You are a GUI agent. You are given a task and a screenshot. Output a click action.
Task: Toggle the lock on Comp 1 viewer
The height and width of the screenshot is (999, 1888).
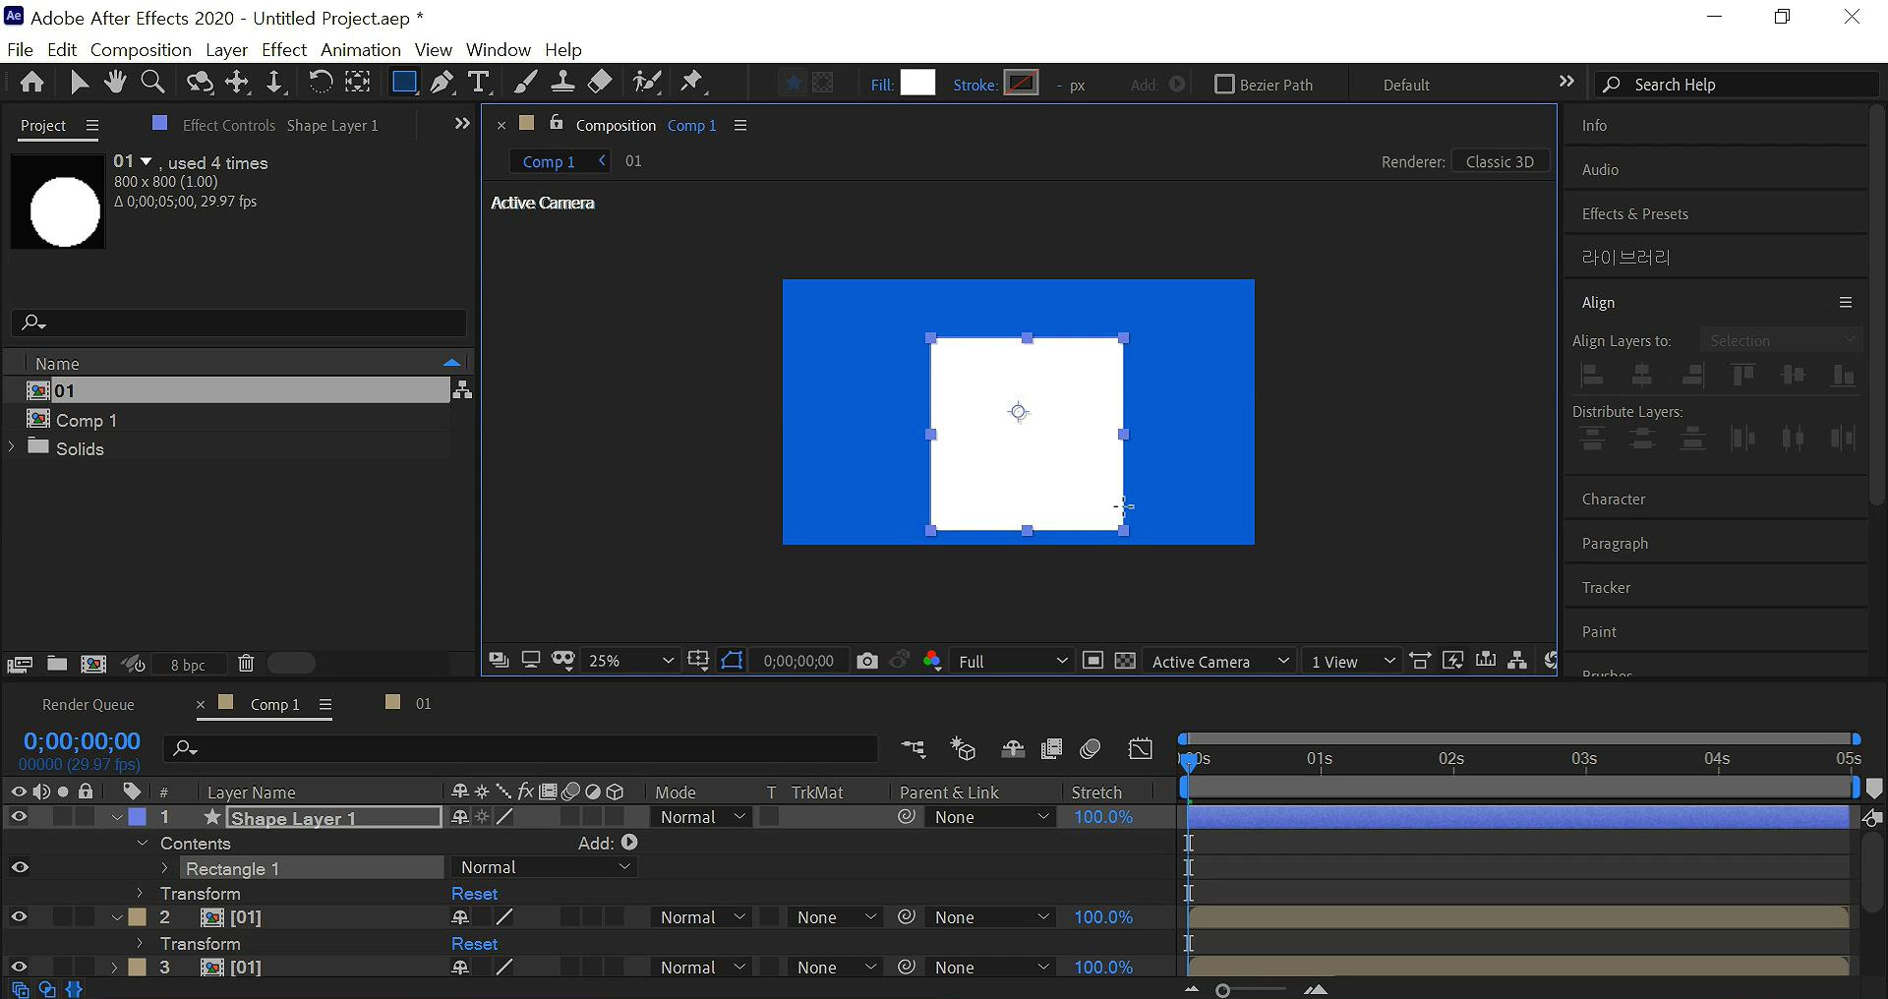pyautogui.click(x=557, y=123)
